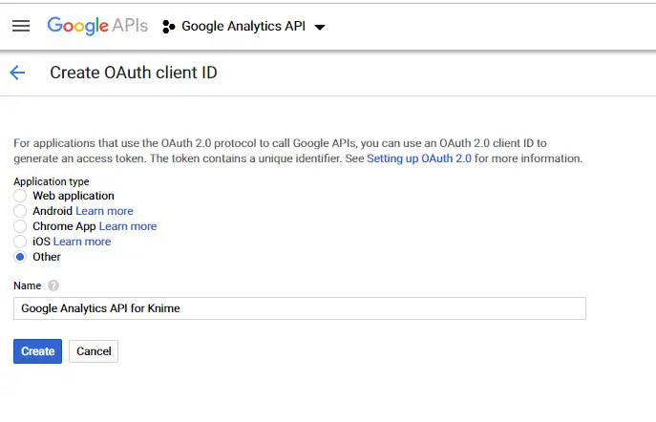Open the Chrome App Learn more link

128,226
